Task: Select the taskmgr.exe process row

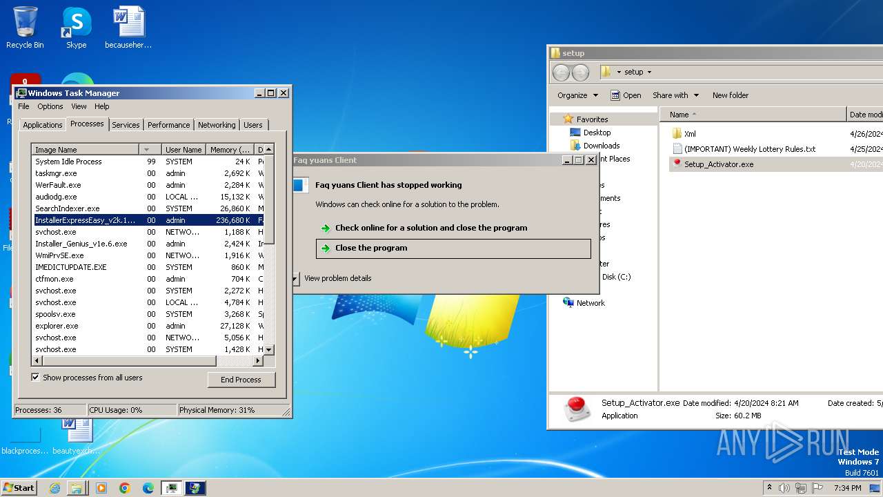Action: pyautogui.click(x=148, y=173)
